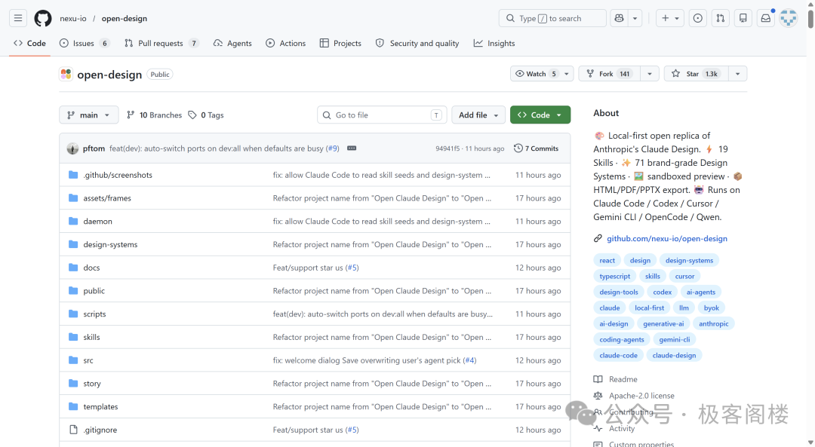815x447 pixels.
Task: Expand the create new dropdown caret
Action: [677, 18]
